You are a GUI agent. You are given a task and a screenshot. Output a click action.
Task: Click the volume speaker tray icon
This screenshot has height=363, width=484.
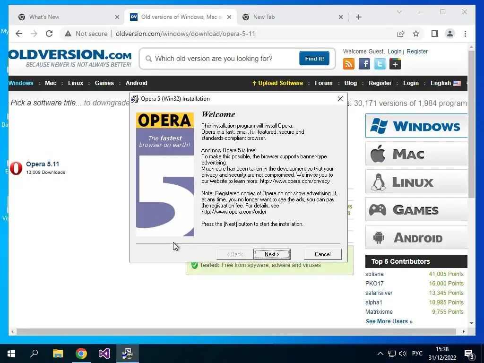tap(403, 354)
